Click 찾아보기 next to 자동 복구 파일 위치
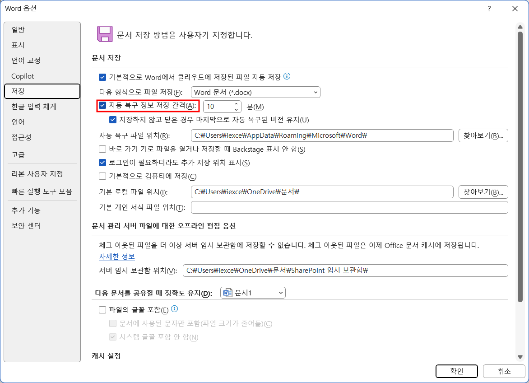 pos(483,135)
